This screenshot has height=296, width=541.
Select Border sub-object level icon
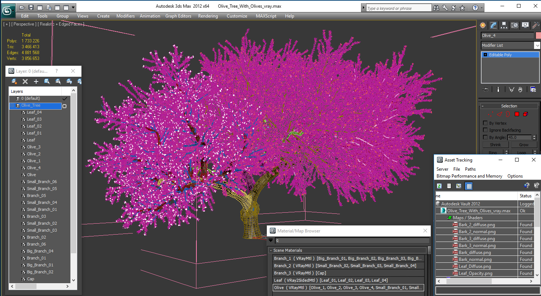[x=508, y=114]
